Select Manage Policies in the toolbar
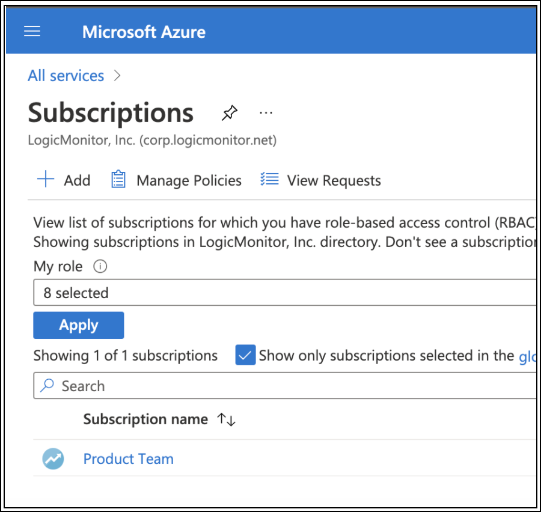Viewport: 541px width, 512px height. [x=189, y=180]
